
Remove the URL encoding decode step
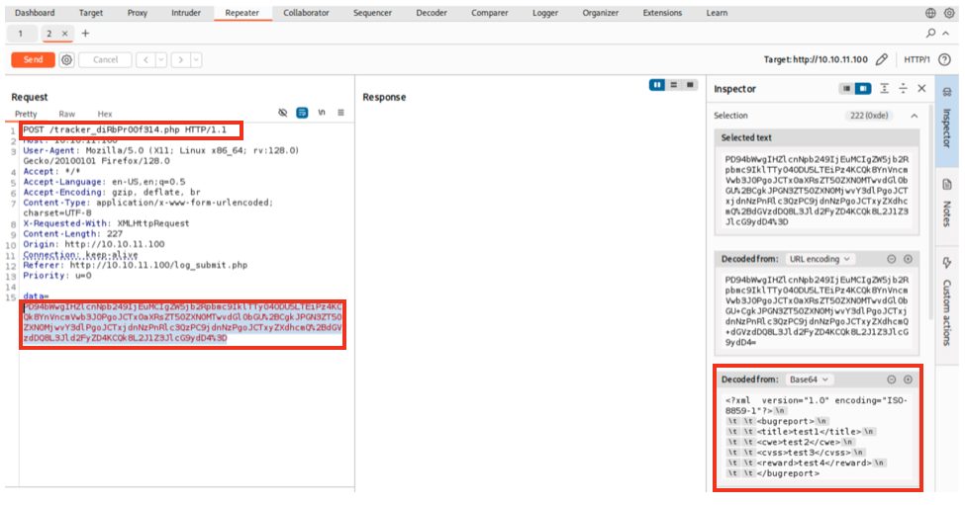coord(891,259)
